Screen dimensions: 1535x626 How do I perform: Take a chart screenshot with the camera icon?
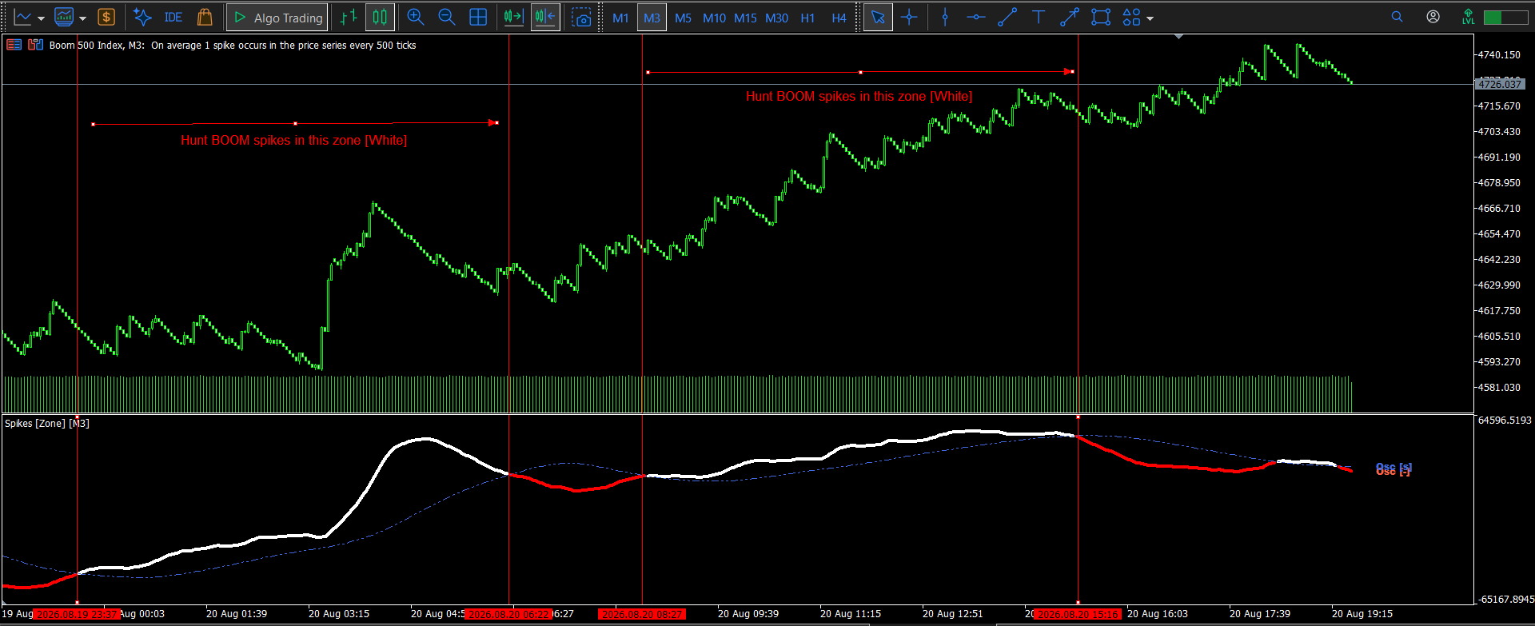[x=583, y=17]
